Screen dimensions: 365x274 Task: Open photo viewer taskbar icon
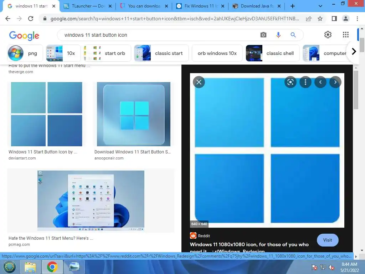click(x=74, y=267)
